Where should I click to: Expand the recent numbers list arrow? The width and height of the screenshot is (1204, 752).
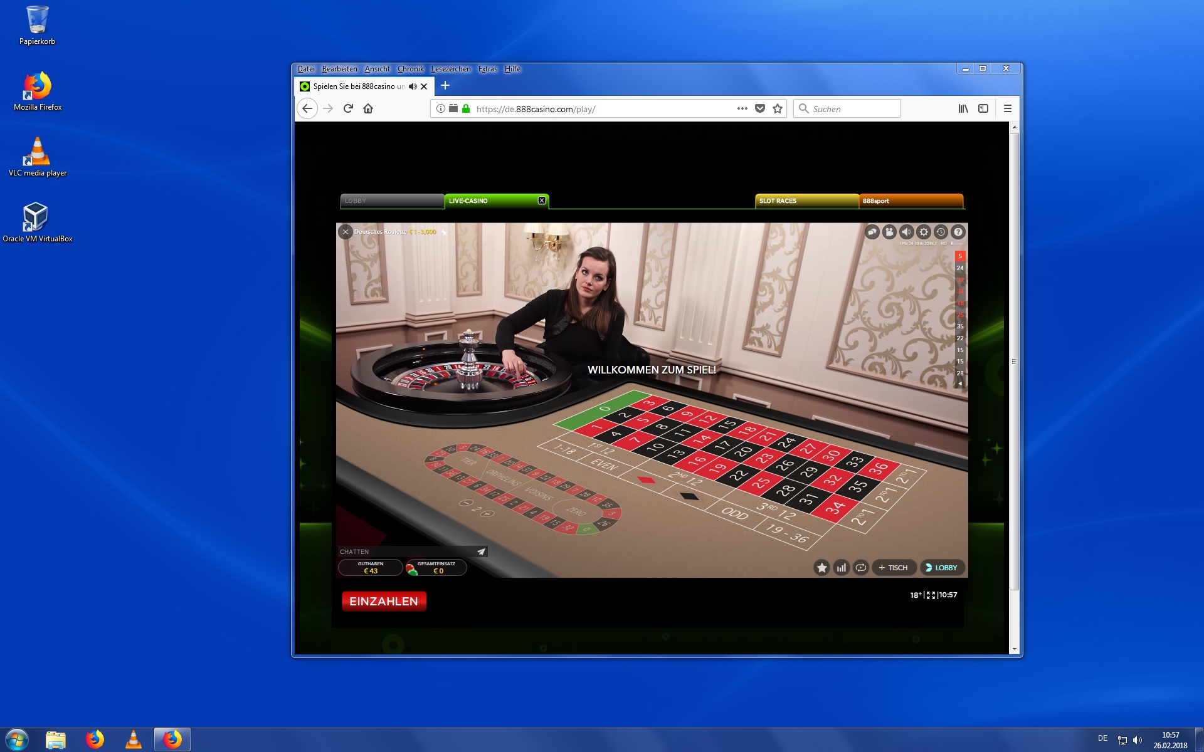[959, 384]
